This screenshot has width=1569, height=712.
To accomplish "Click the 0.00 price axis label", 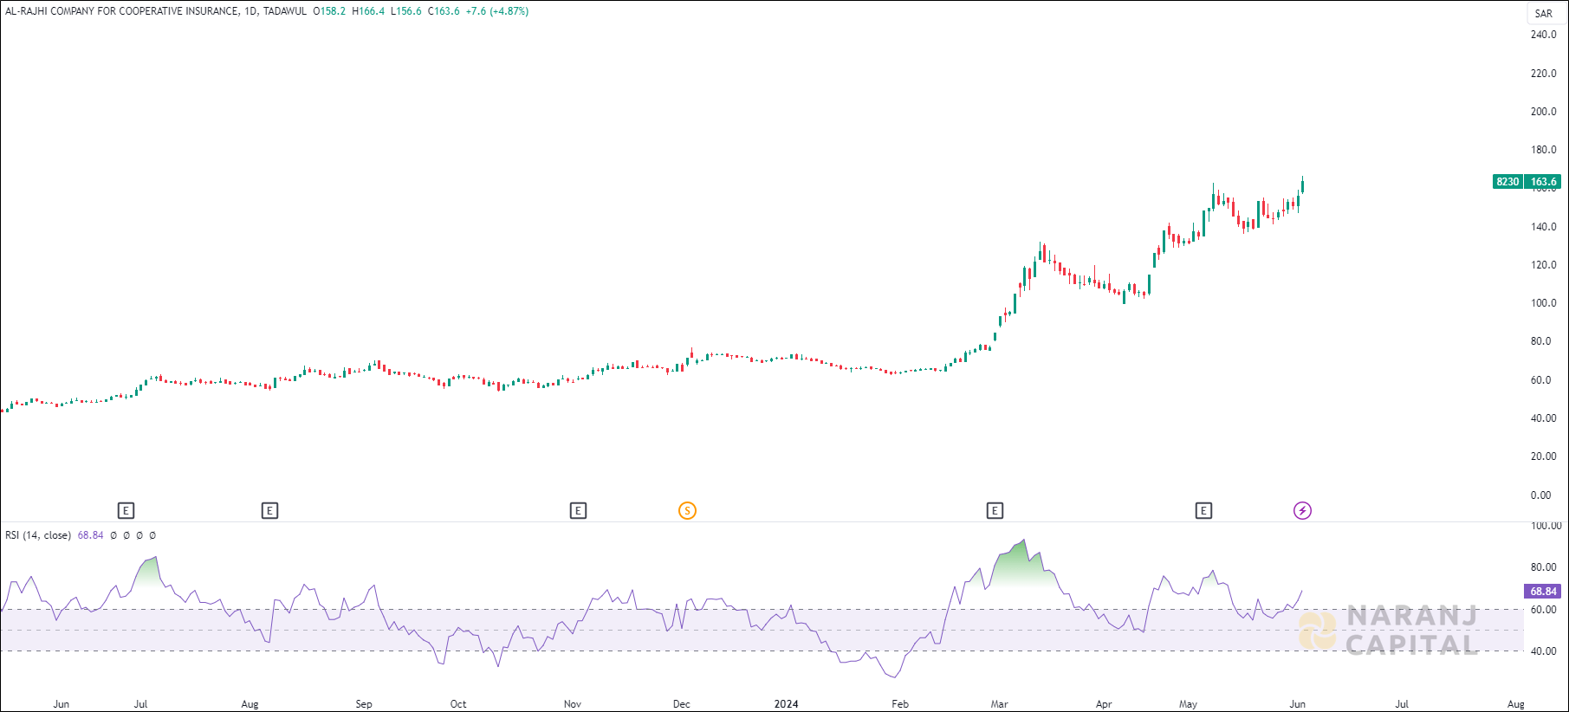I will coord(1541,495).
